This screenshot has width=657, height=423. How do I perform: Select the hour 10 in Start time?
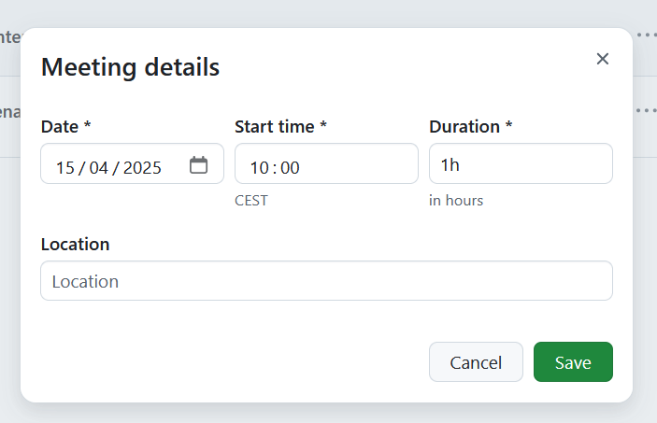click(x=259, y=168)
